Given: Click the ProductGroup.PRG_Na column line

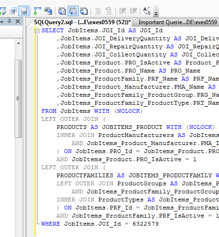Looking at the screenshot, I should click(x=138, y=95).
